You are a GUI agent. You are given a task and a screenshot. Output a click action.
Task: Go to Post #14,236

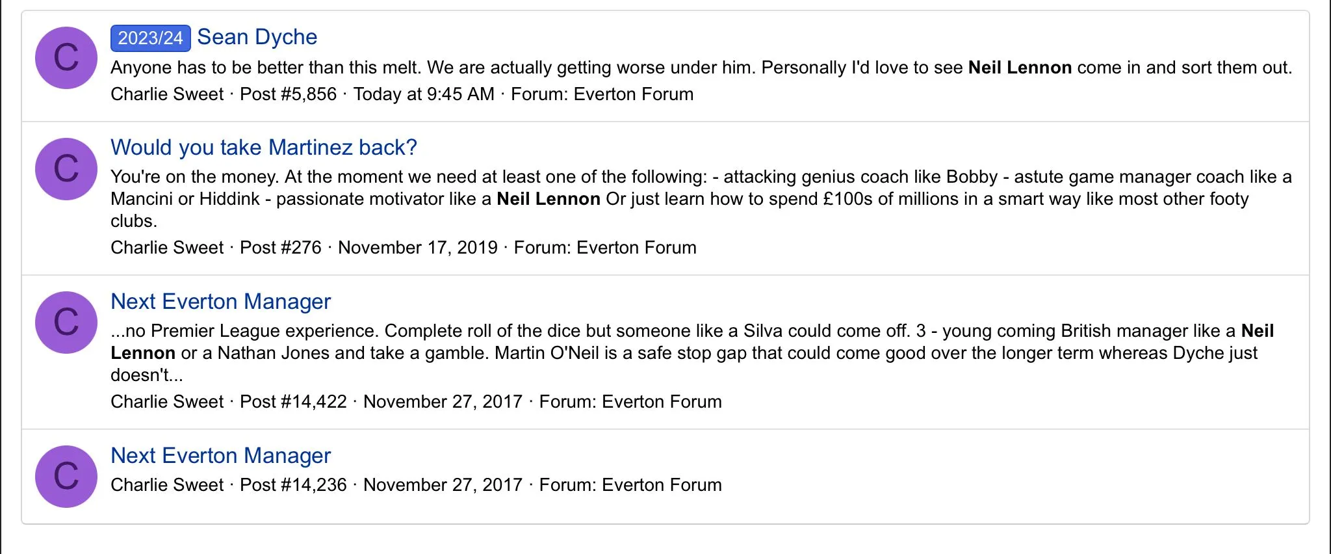coord(293,485)
